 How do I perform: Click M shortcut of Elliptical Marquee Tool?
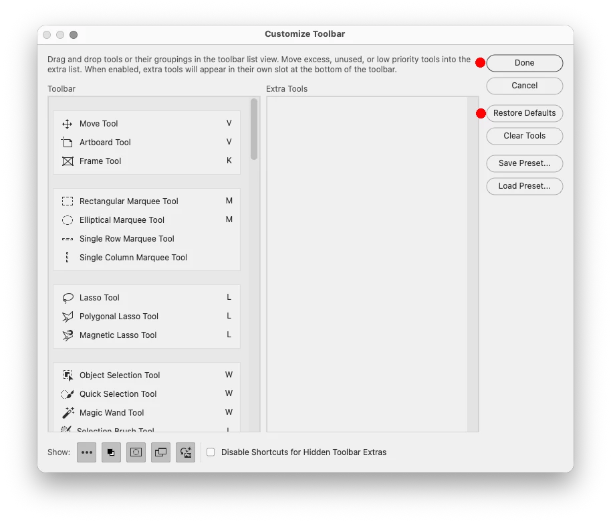tap(229, 220)
